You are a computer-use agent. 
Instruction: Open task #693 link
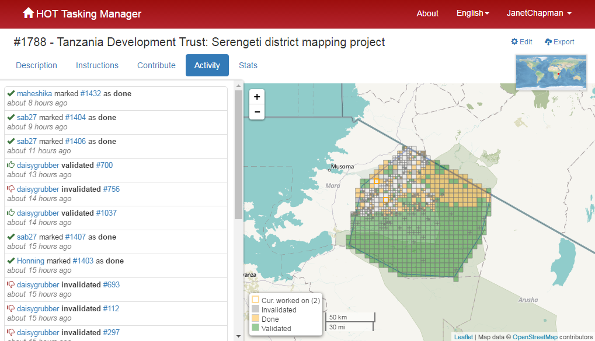(111, 284)
